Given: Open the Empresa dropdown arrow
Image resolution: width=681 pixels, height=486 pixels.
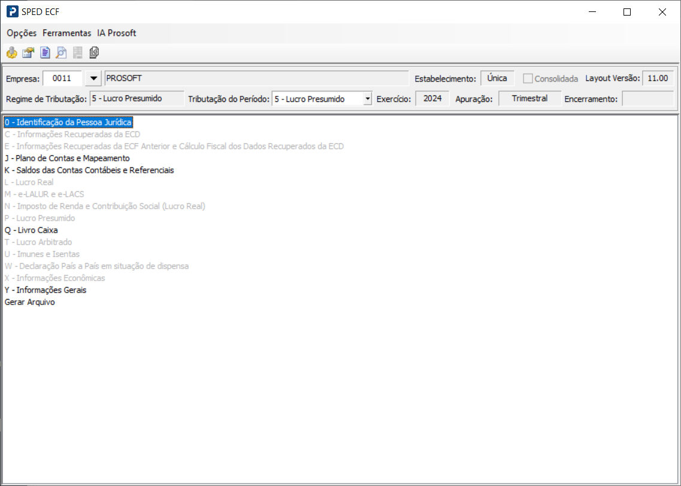Looking at the screenshot, I should pos(93,79).
